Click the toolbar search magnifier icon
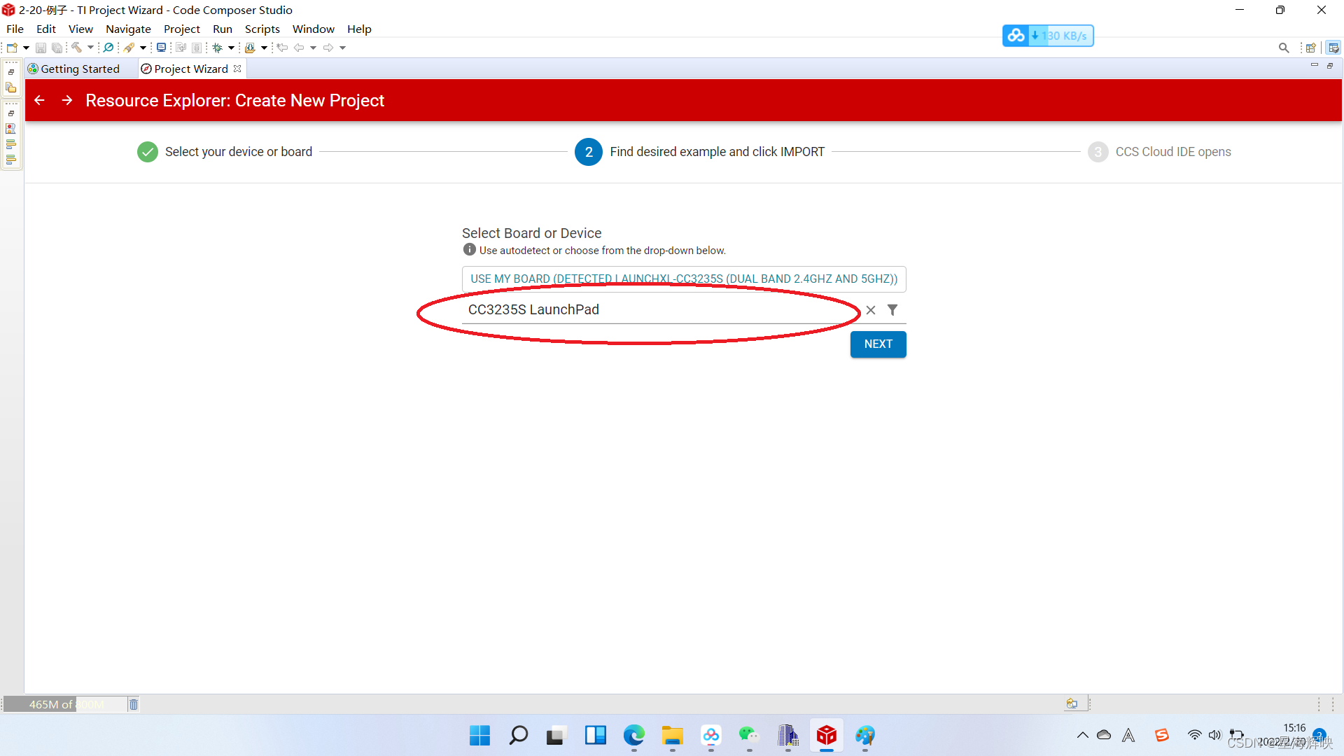Image resolution: width=1344 pixels, height=756 pixels. [x=1283, y=48]
